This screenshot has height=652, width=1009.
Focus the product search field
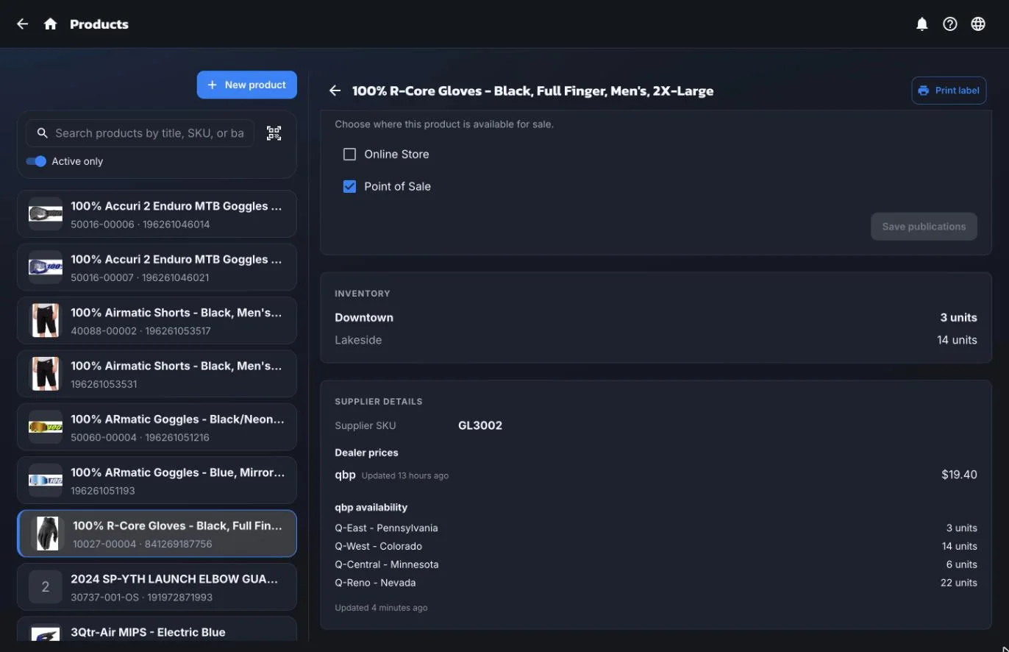tap(140, 133)
